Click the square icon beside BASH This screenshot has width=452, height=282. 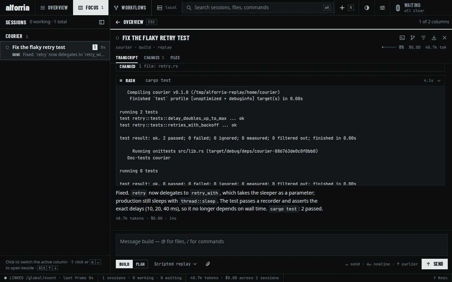click(x=121, y=80)
